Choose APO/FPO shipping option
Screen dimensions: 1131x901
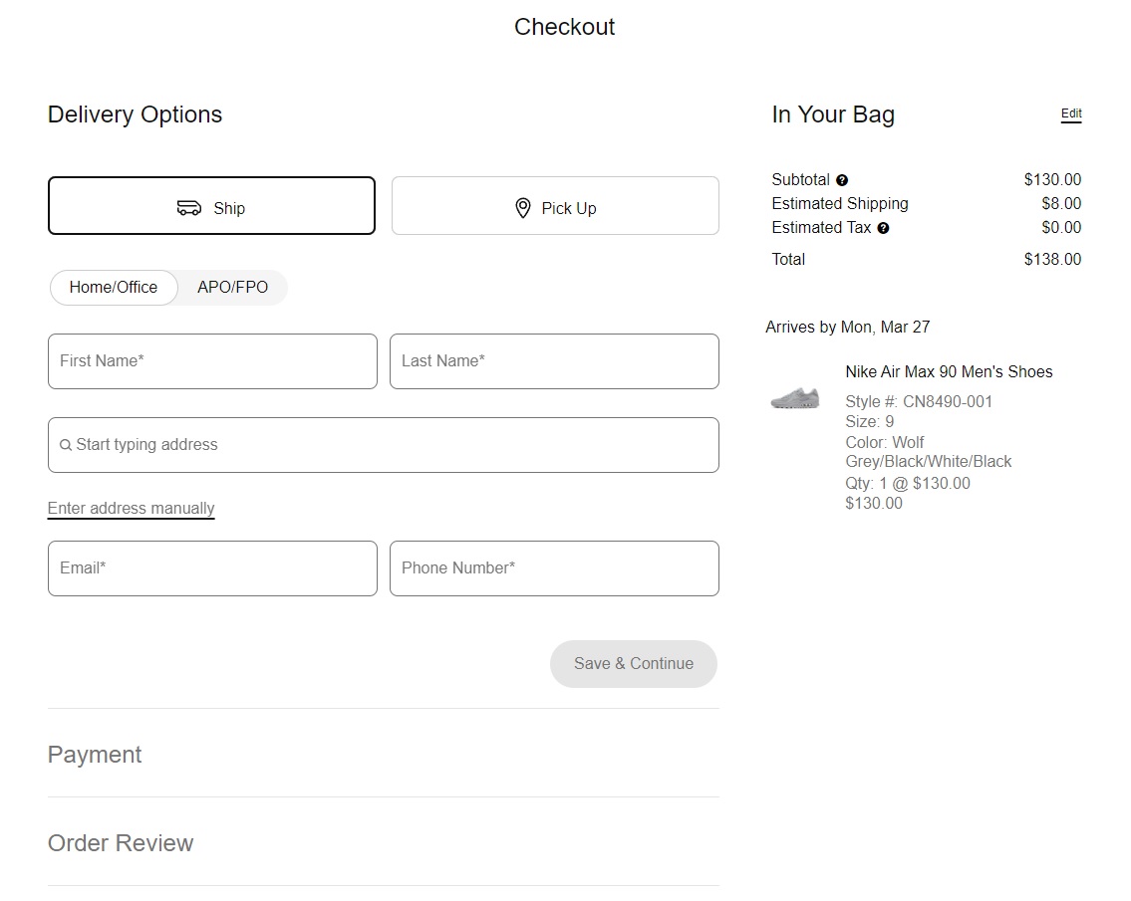232,287
